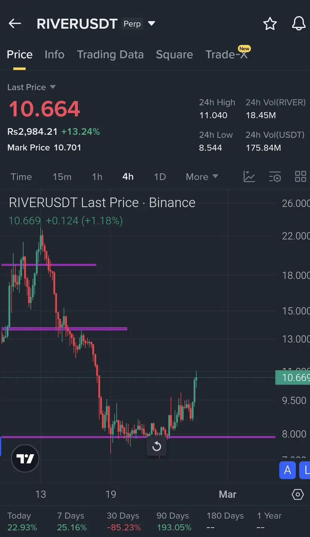Select the 1D timeframe
This screenshot has width=310, height=537.
tap(160, 177)
